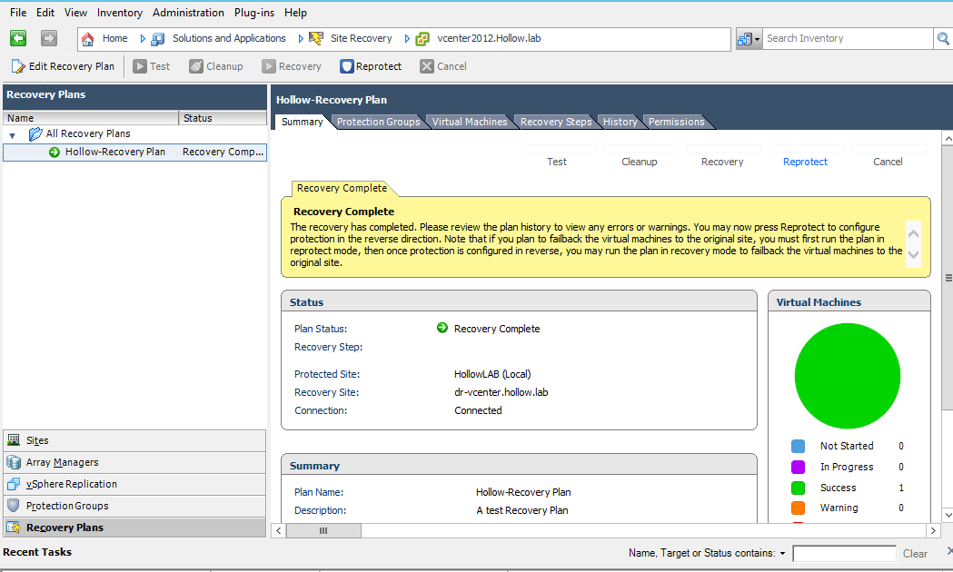The image size is (953, 572).
Task: Open Array Managers in sidebar
Action: coord(62,462)
